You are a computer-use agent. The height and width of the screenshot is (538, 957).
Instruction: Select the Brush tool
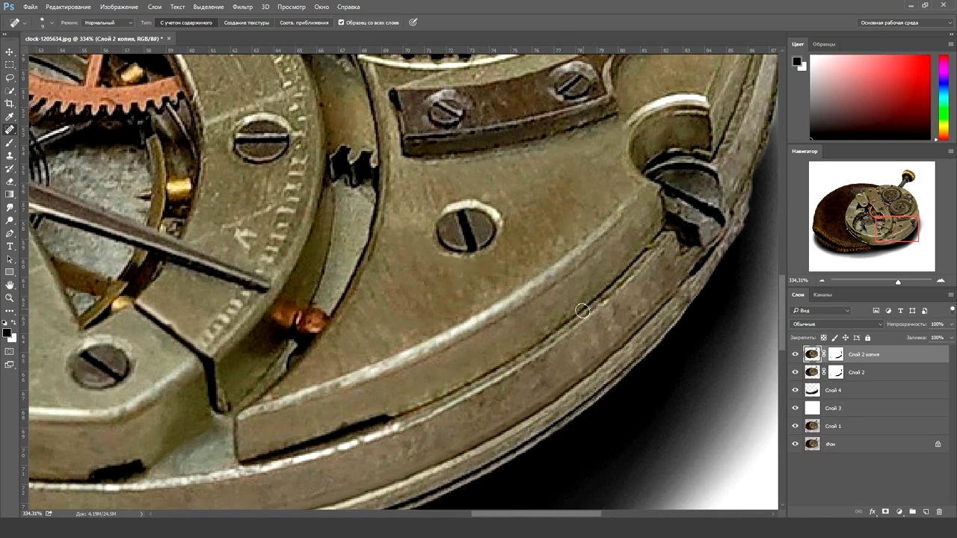[x=10, y=143]
